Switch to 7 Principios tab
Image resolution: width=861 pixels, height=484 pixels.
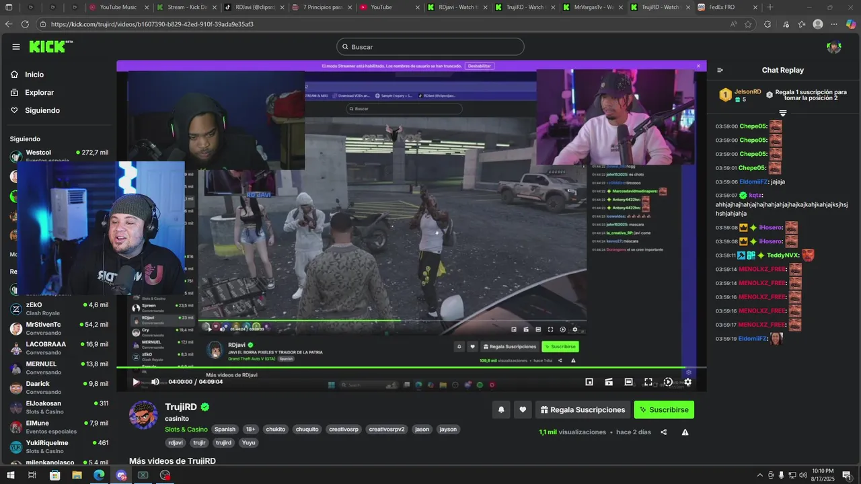321,7
